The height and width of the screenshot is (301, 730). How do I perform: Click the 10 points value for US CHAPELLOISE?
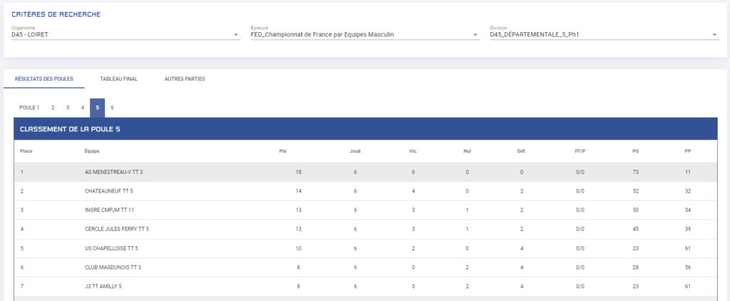pyautogui.click(x=299, y=248)
